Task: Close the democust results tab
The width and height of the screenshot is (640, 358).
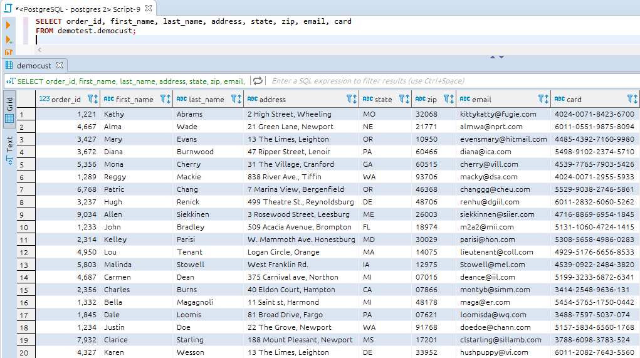Action: [60, 65]
